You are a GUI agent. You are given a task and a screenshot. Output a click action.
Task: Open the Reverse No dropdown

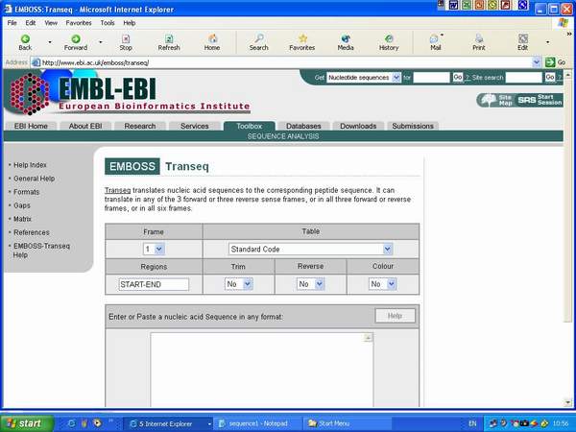[x=311, y=284]
